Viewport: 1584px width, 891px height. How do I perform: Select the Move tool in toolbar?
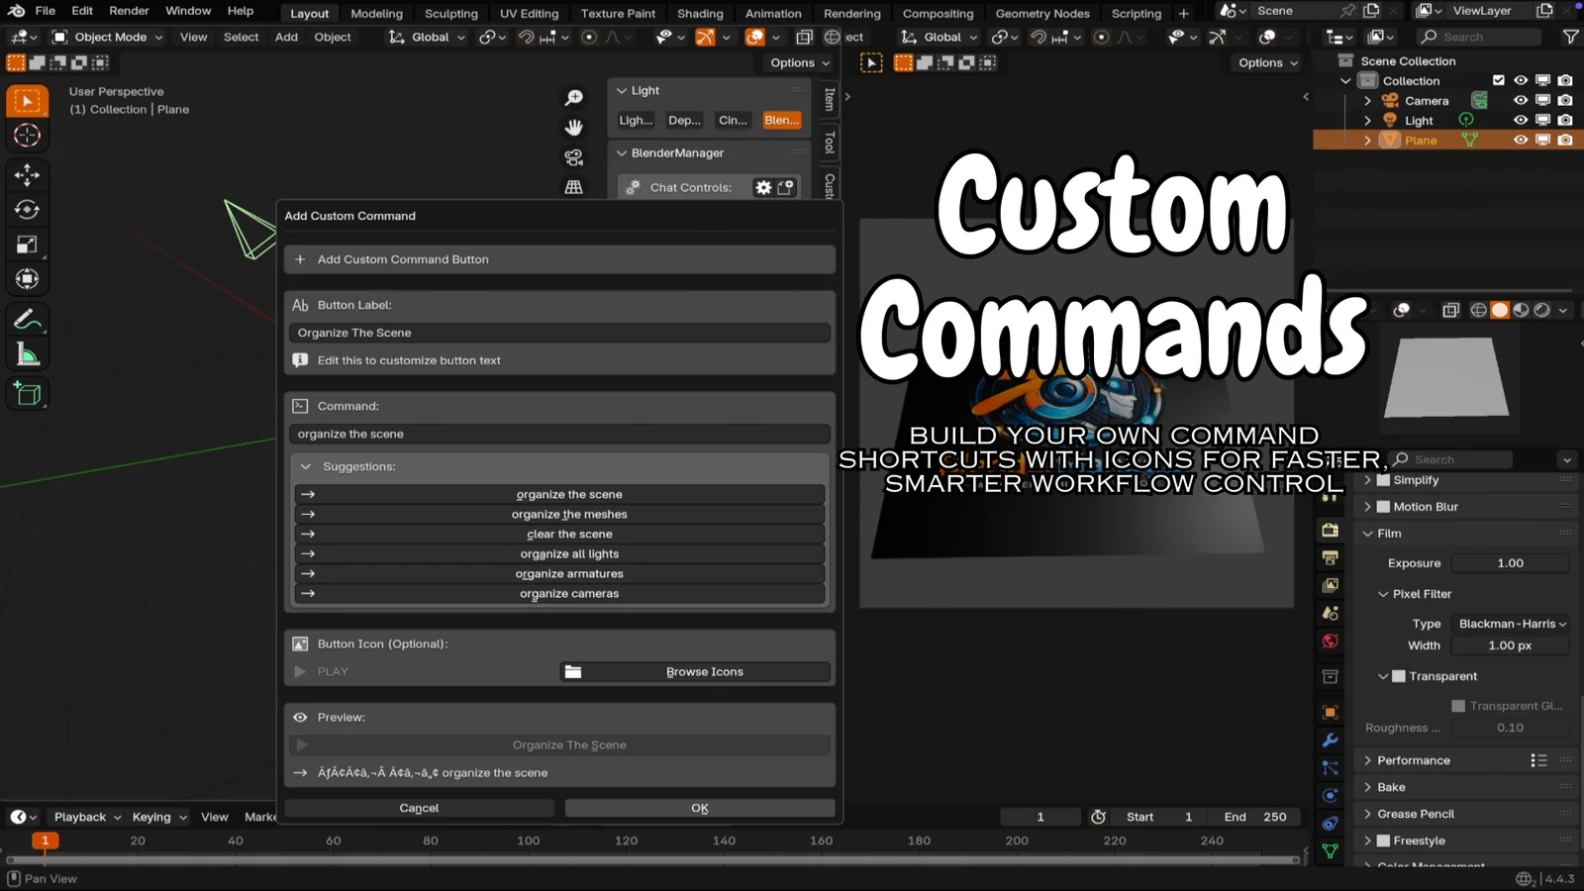[x=27, y=175]
